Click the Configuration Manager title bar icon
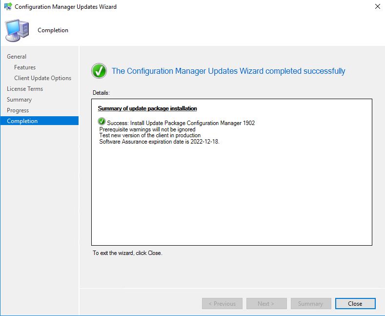The height and width of the screenshot is (316, 385). [x=8, y=6]
